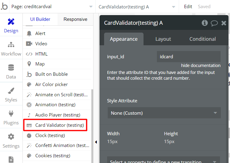Viewport: 230px width, 163px height.
Task: Open the Plugins section
Action: 11,117
